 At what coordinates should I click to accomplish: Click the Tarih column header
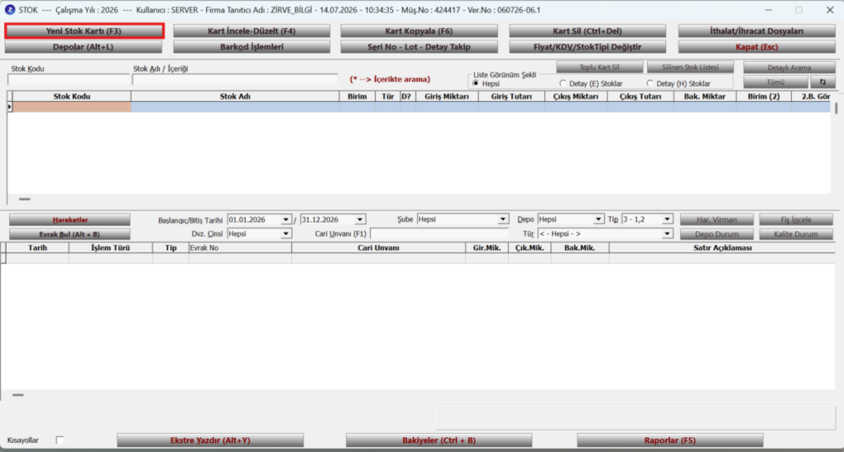(x=38, y=248)
